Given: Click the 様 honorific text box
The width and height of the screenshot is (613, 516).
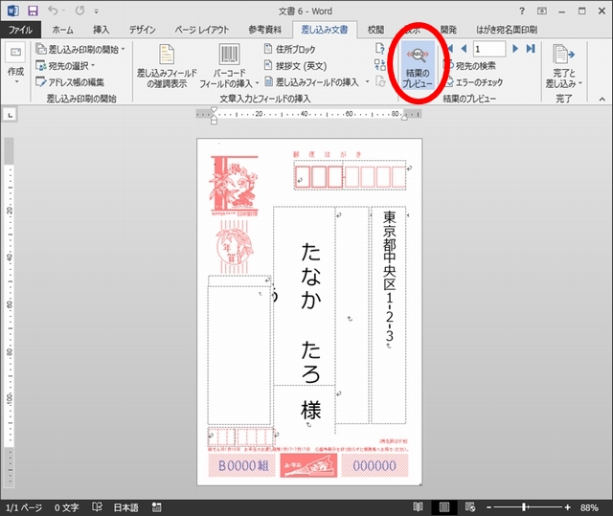Looking at the screenshot, I should pos(310,410).
